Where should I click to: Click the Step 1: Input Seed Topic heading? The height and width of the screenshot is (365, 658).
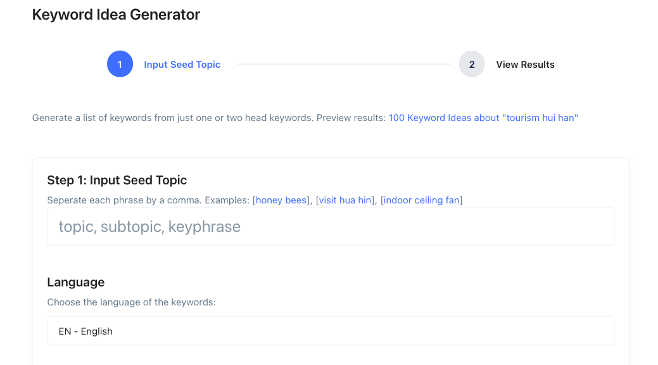(117, 180)
